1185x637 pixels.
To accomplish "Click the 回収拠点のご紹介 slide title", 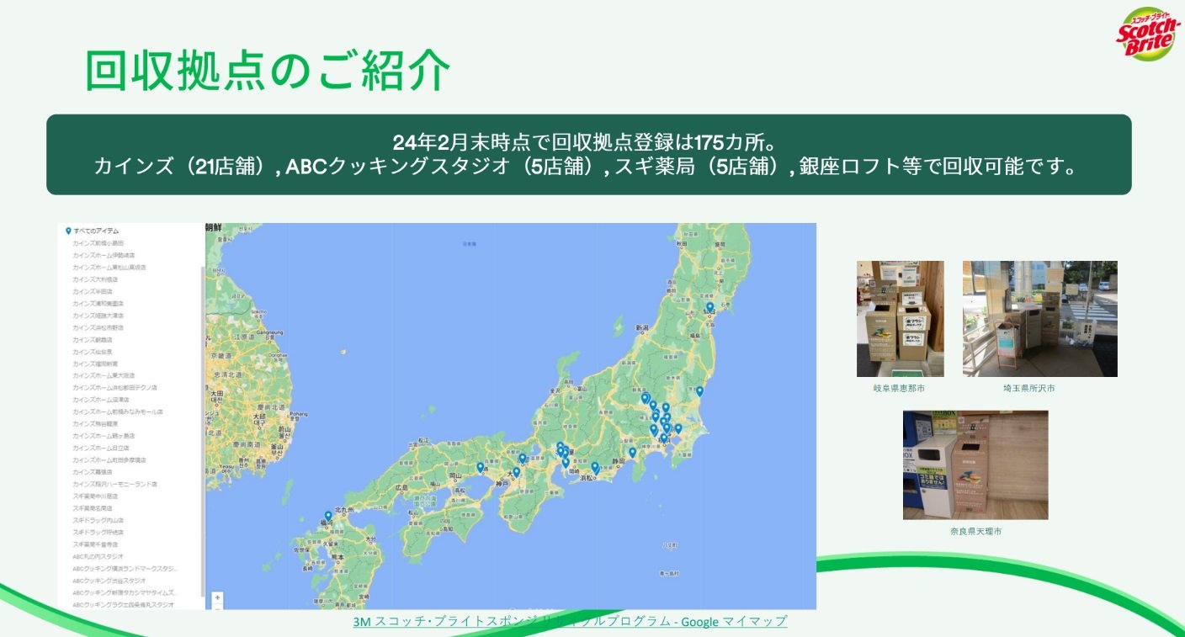I will click(x=268, y=72).
